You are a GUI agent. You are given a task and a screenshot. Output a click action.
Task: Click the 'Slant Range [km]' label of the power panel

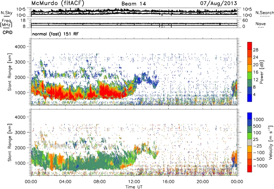(x=10, y=72)
